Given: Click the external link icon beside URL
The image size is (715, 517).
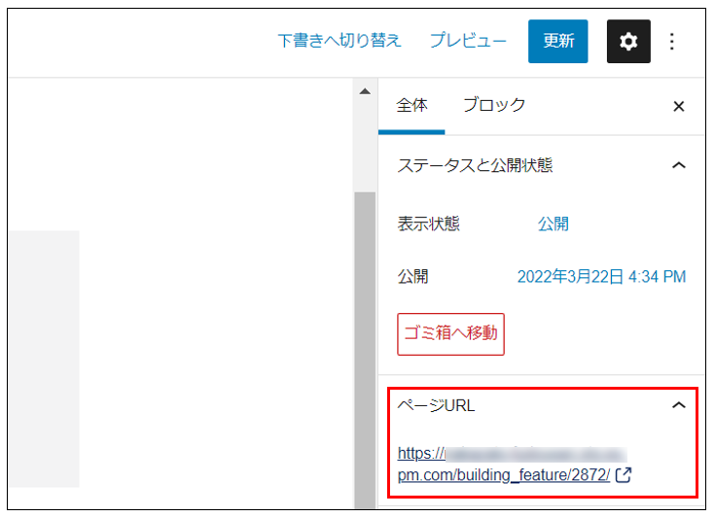Looking at the screenshot, I should 625,475.
